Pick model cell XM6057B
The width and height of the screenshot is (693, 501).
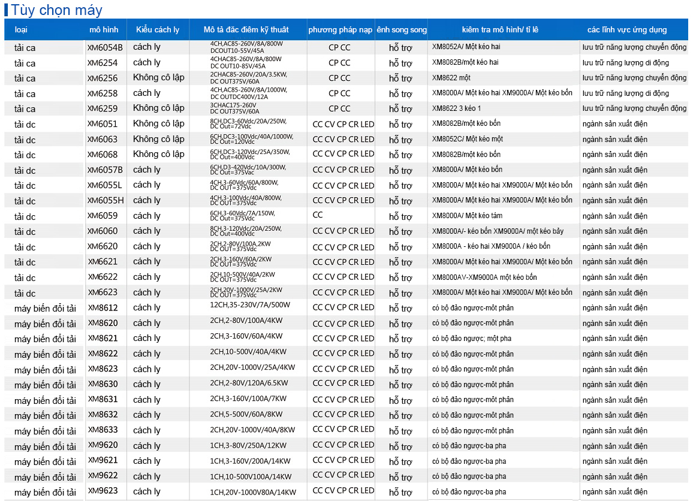105,170
